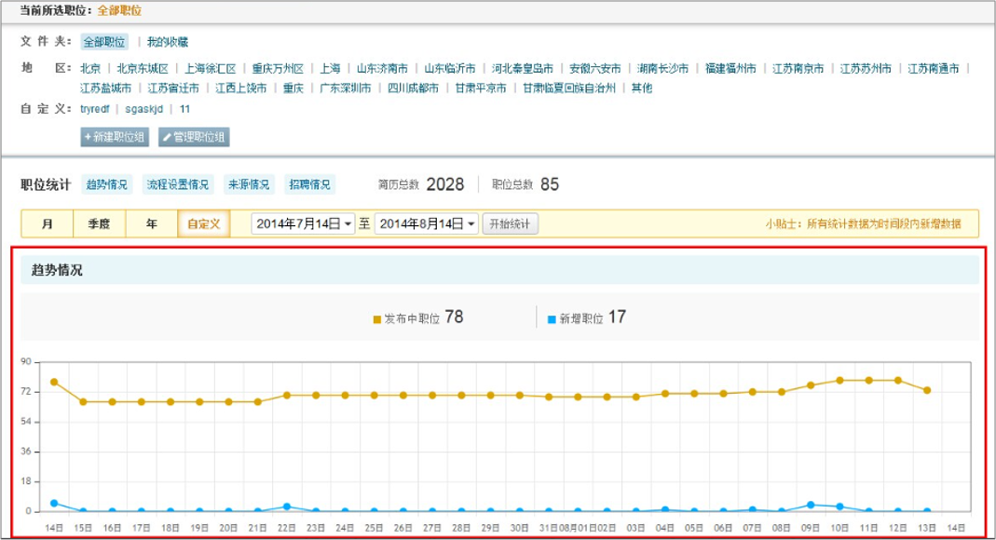This screenshot has height=540, width=996.
Task: Open the start date 2014年7月14日 dropdown
Action: (303, 224)
